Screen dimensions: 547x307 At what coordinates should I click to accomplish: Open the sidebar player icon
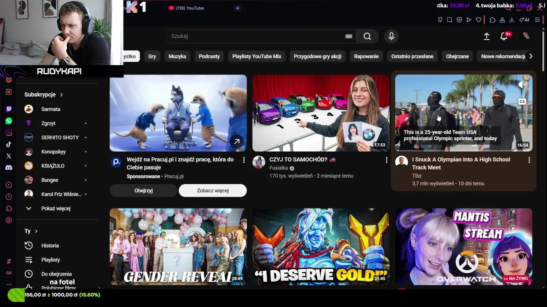point(9,185)
